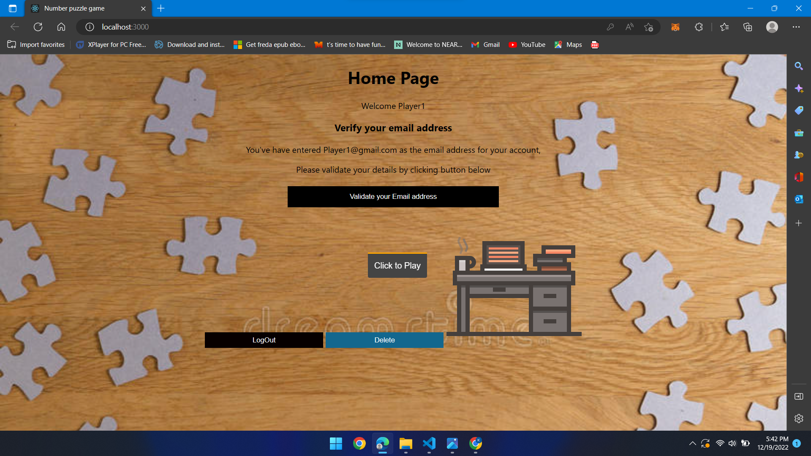This screenshot has width=811, height=456.
Task: Open the sidebar Tools briefcase icon
Action: click(799, 133)
